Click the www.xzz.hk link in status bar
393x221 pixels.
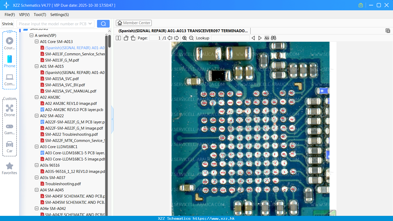click(x=214, y=218)
